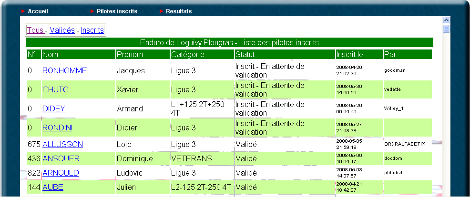
Task: Click number 436 in ANSQUER row
Action: point(34,158)
